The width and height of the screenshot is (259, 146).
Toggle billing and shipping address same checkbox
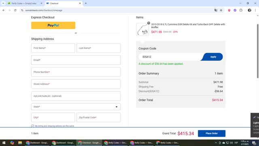pos(32,126)
